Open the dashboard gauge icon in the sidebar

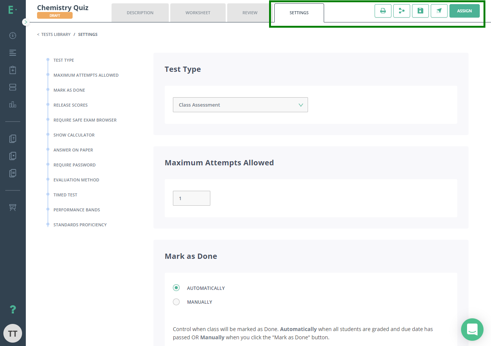pos(12,36)
